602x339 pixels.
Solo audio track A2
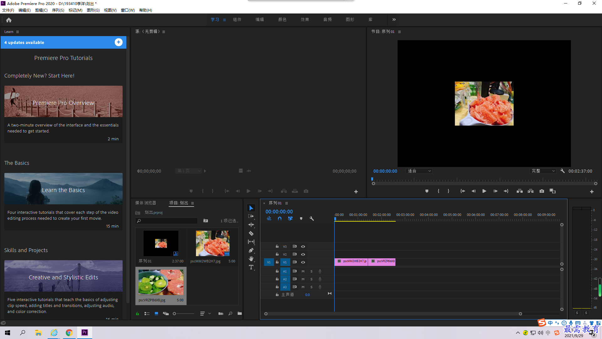tap(311, 279)
